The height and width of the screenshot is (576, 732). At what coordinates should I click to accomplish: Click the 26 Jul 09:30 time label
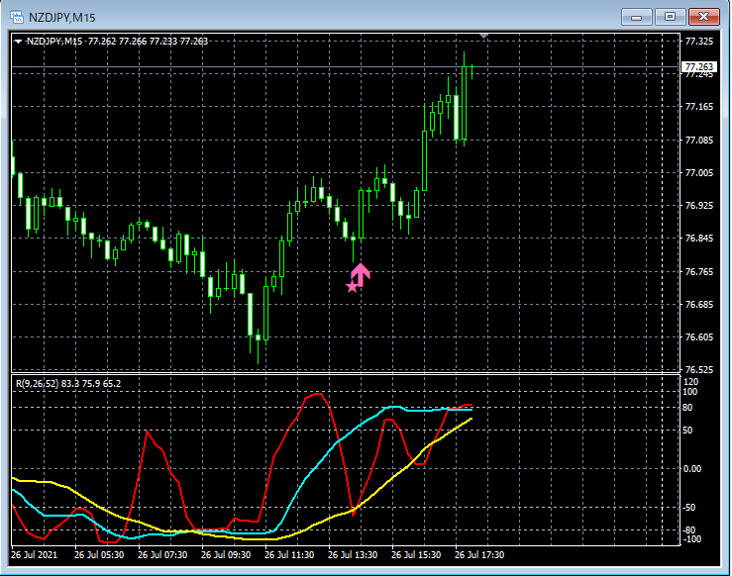(x=226, y=555)
